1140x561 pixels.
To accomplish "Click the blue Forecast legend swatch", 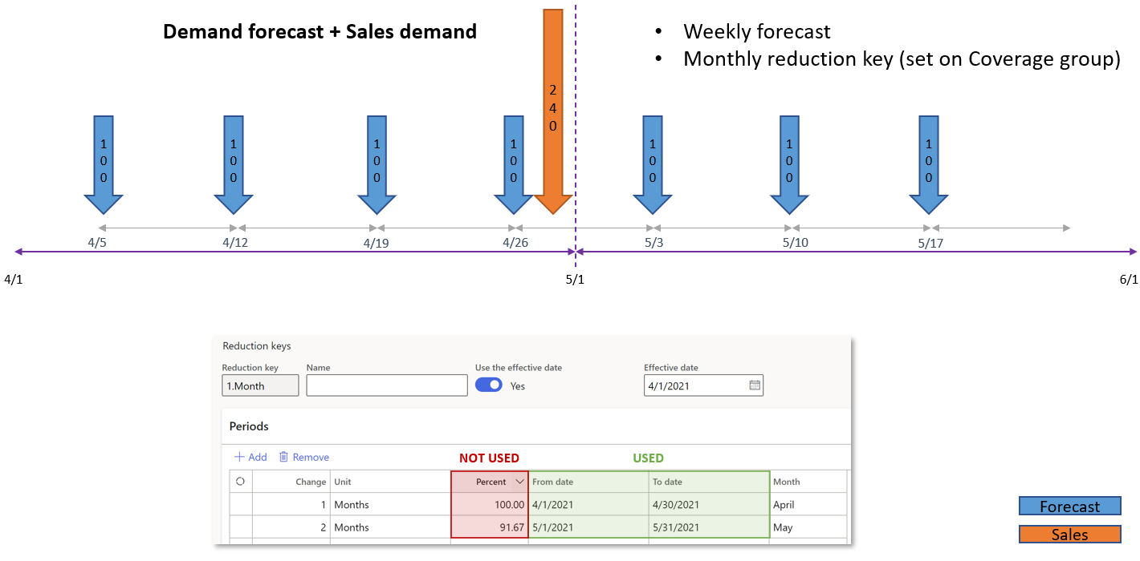I will (1069, 506).
